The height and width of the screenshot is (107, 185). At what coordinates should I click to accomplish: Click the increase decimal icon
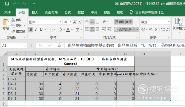[163, 30]
